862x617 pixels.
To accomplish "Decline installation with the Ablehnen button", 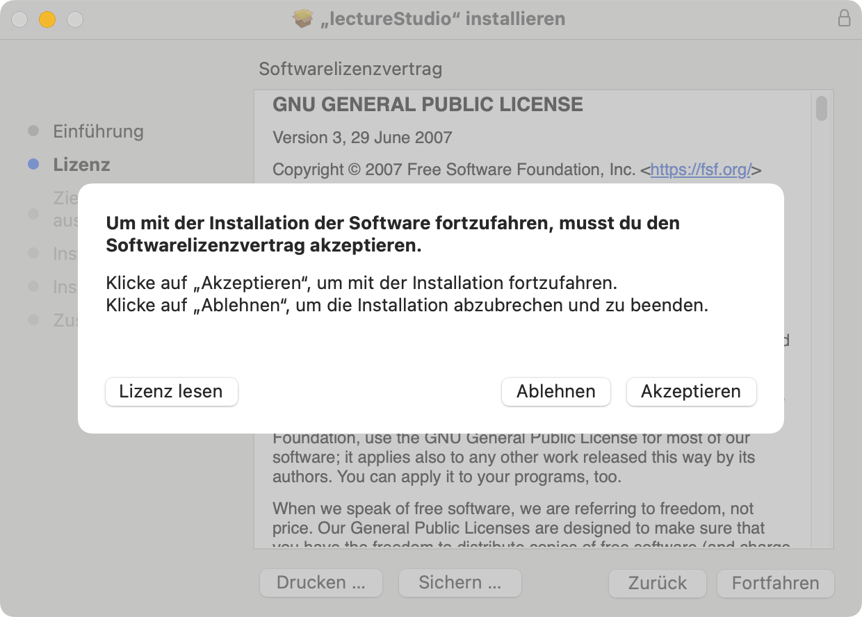I will point(555,391).
